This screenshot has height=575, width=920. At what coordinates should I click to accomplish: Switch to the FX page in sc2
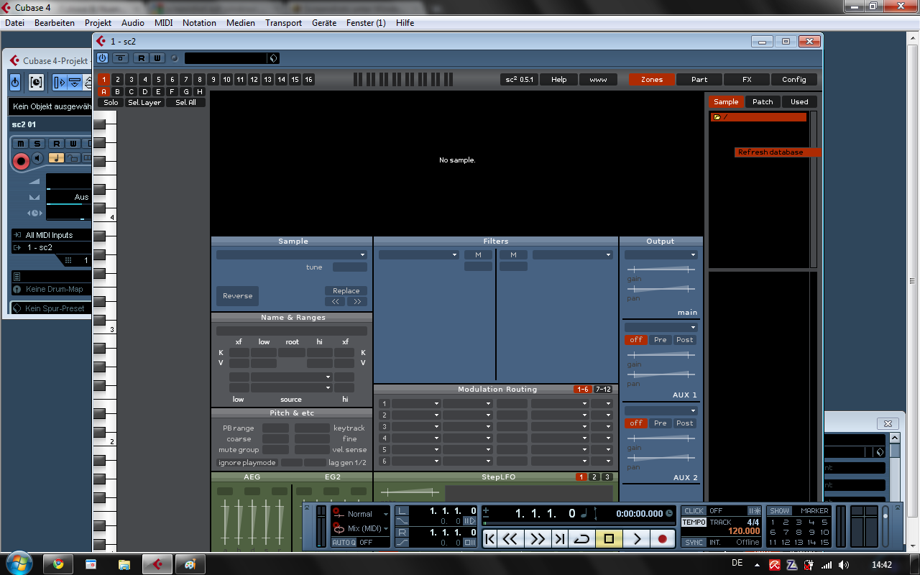point(747,80)
